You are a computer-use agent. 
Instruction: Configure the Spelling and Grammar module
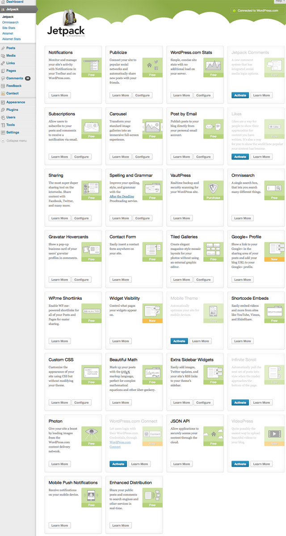click(x=143, y=218)
